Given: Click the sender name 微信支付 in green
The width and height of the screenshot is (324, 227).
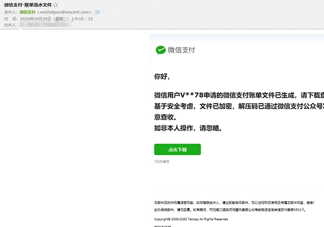Looking at the screenshot, I should click(x=27, y=12).
